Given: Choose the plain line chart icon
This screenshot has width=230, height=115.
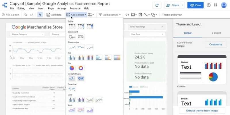Looking at the screenshot, I should click(90, 99).
